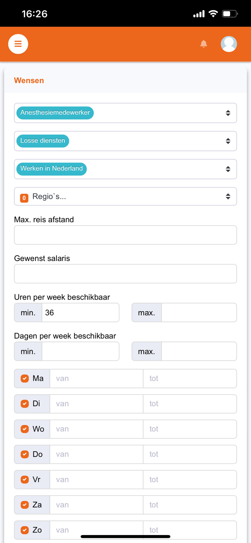The width and height of the screenshot is (251, 543).
Task: Uncheck the Ma (Monday) checkbox
Action: coord(25,378)
